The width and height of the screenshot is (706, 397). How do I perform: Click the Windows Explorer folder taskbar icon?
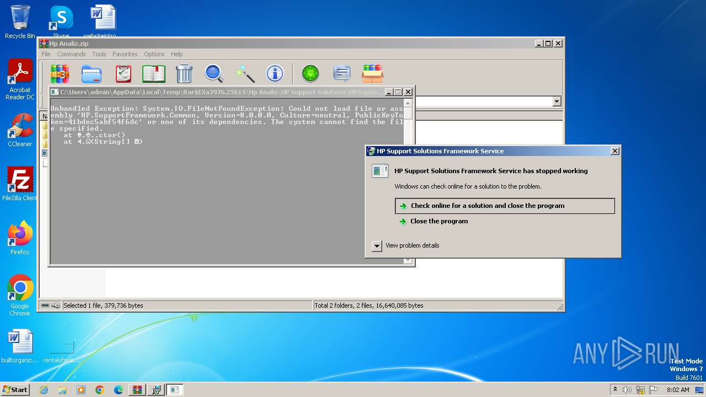[62, 390]
